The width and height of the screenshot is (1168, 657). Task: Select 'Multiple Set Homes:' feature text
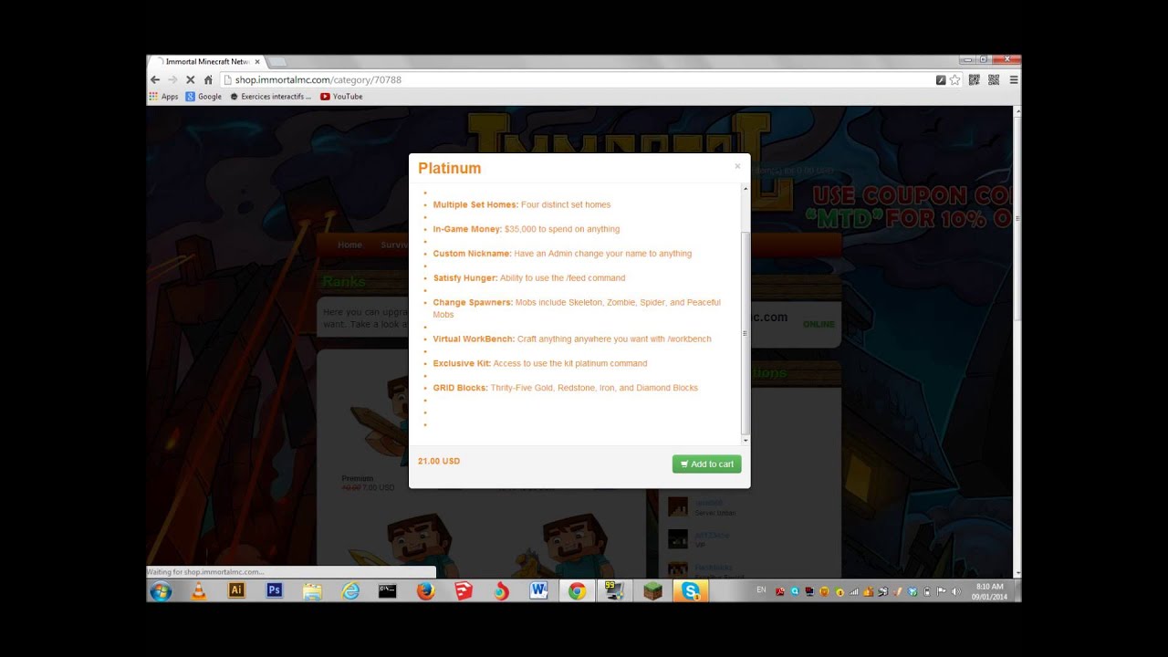(x=475, y=205)
